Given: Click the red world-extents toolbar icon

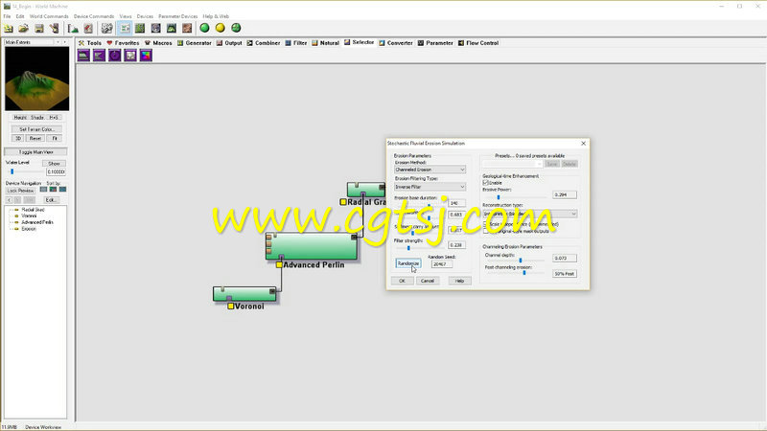Looking at the screenshot, I should coord(88,29).
